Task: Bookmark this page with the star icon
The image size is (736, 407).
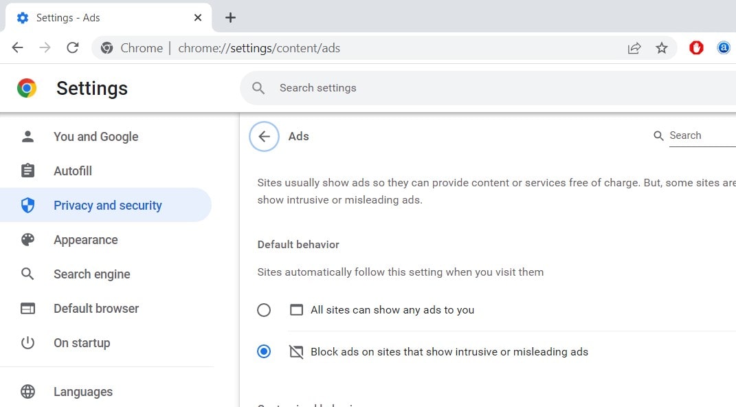Action: pyautogui.click(x=662, y=48)
